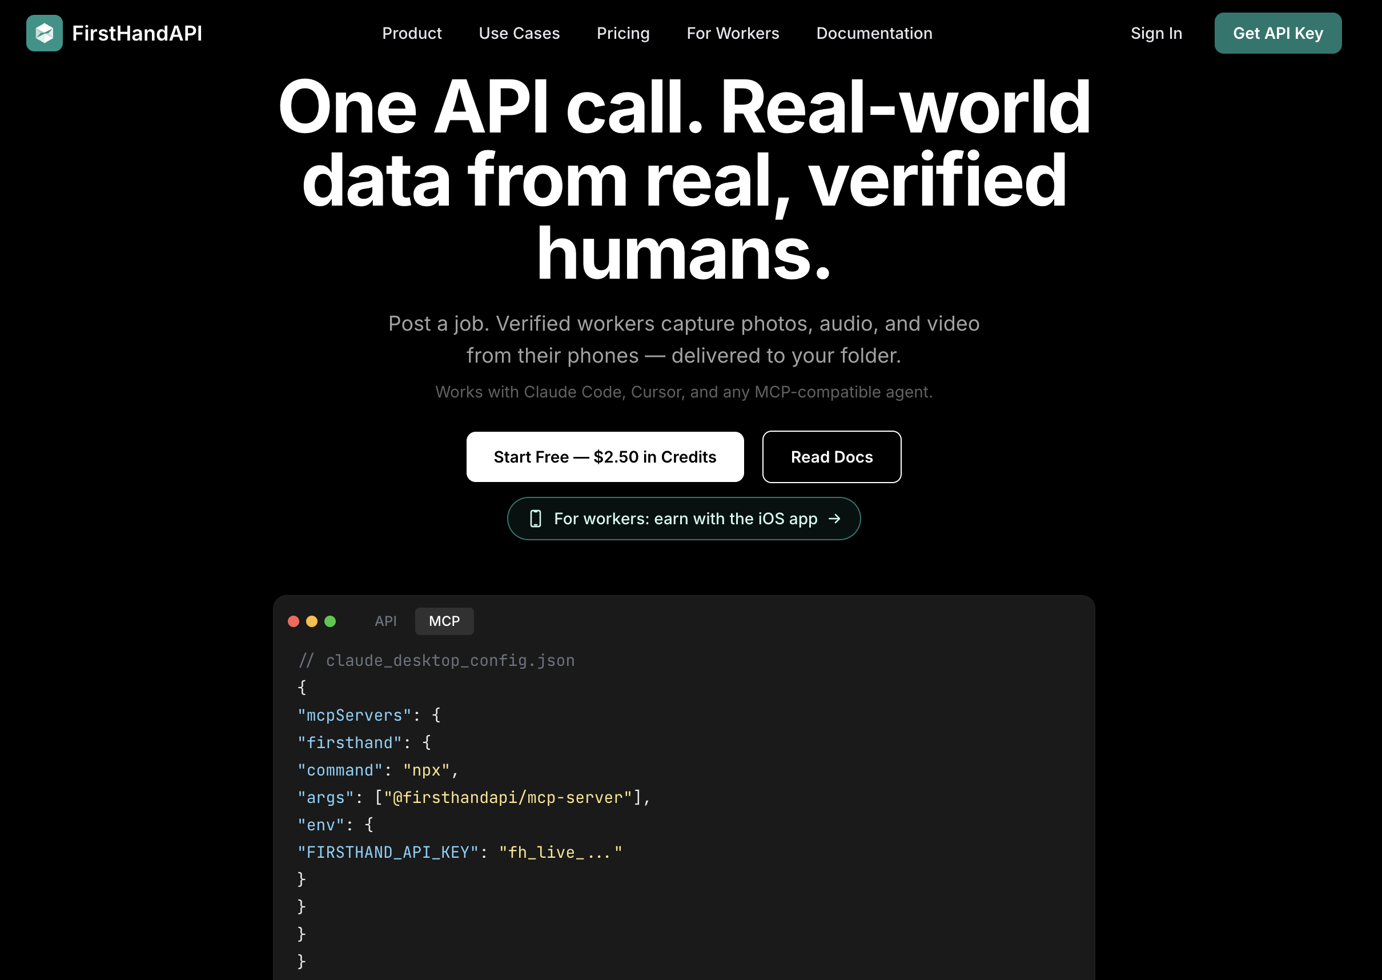Viewport: 1382px width, 980px height.
Task: Switch to the API tab in the code window
Action: 385,621
